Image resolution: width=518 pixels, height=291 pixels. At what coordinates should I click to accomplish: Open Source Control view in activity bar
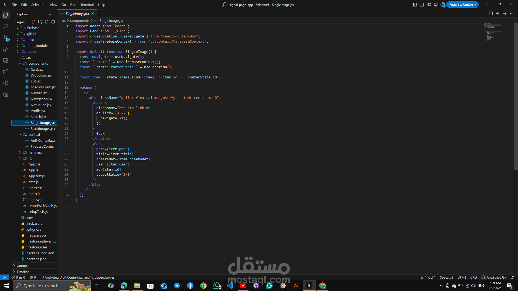coord(6,38)
